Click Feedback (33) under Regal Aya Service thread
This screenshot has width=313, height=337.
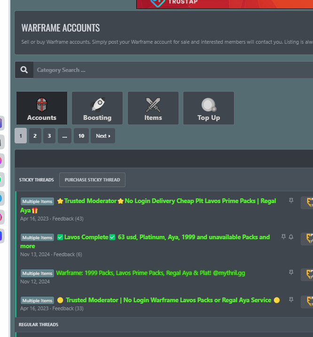(68, 308)
